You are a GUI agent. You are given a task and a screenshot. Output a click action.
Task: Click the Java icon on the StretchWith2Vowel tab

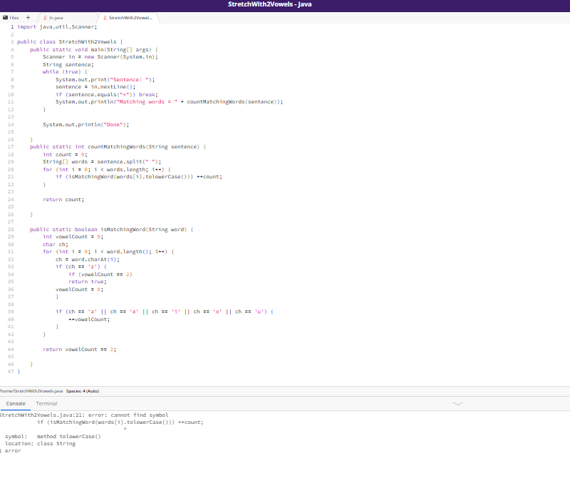click(105, 18)
